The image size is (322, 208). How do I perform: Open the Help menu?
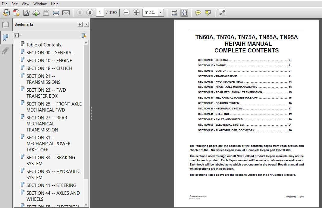point(55,4)
